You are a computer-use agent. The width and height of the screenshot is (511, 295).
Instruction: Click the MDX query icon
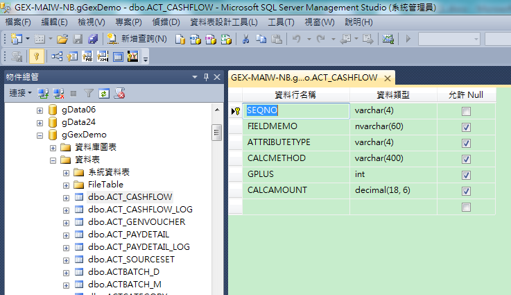pos(196,39)
